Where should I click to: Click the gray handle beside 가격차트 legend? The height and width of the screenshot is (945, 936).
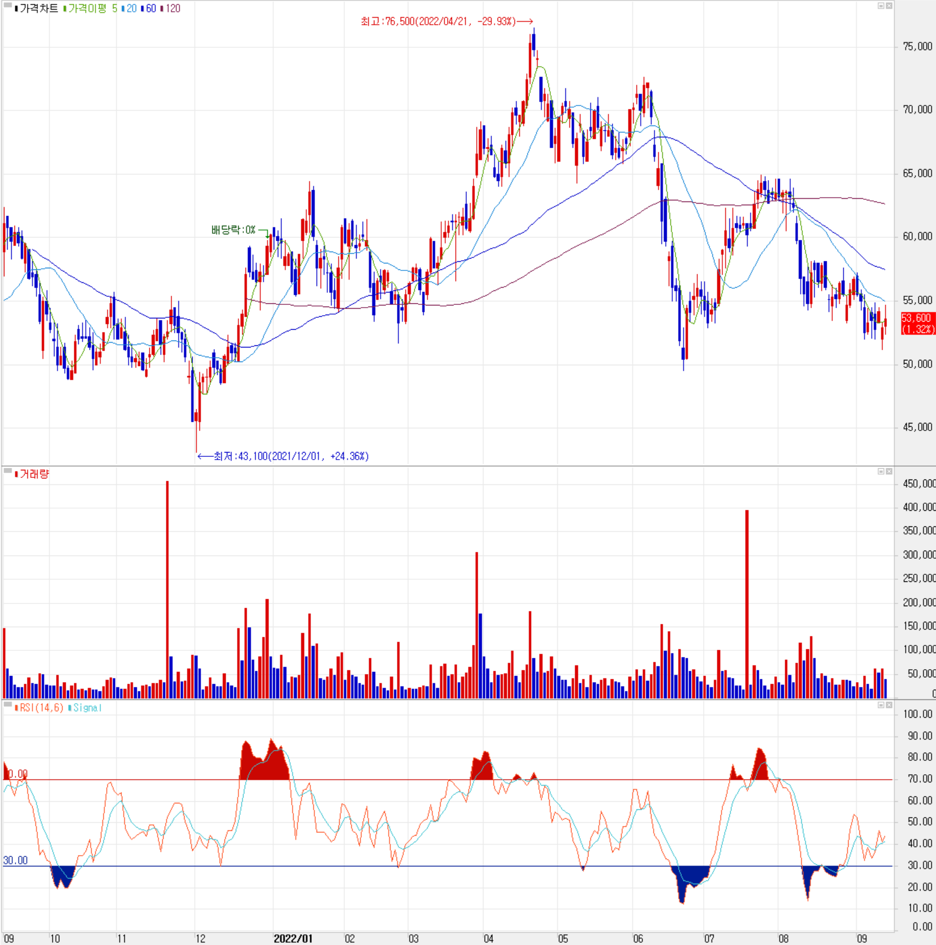[8, 5]
